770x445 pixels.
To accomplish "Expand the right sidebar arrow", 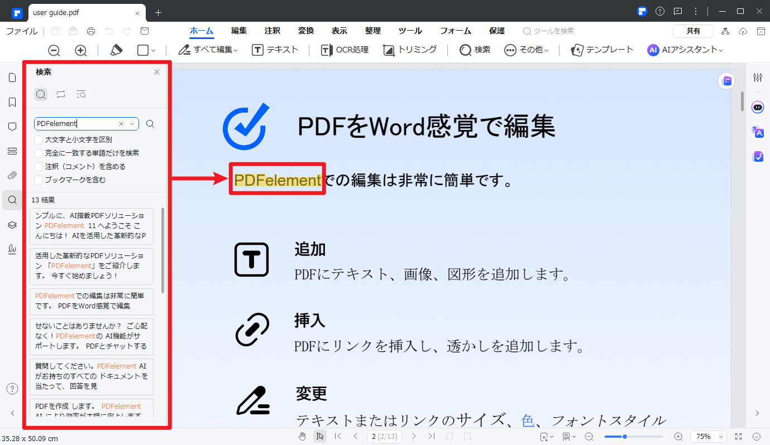I will (x=758, y=413).
